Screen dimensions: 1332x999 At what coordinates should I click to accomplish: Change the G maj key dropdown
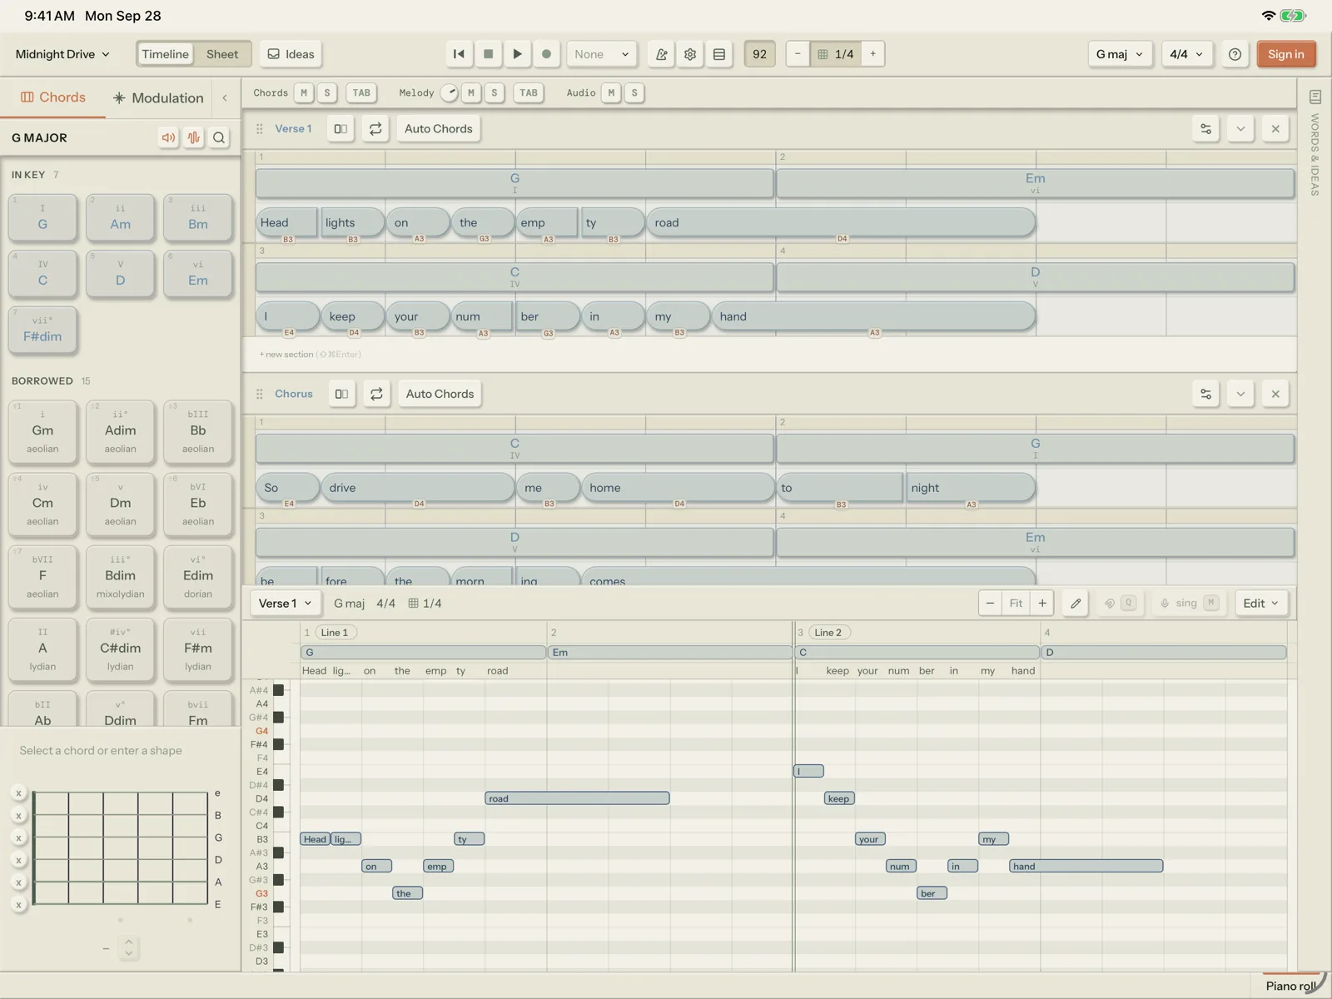tap(1120, 54)
